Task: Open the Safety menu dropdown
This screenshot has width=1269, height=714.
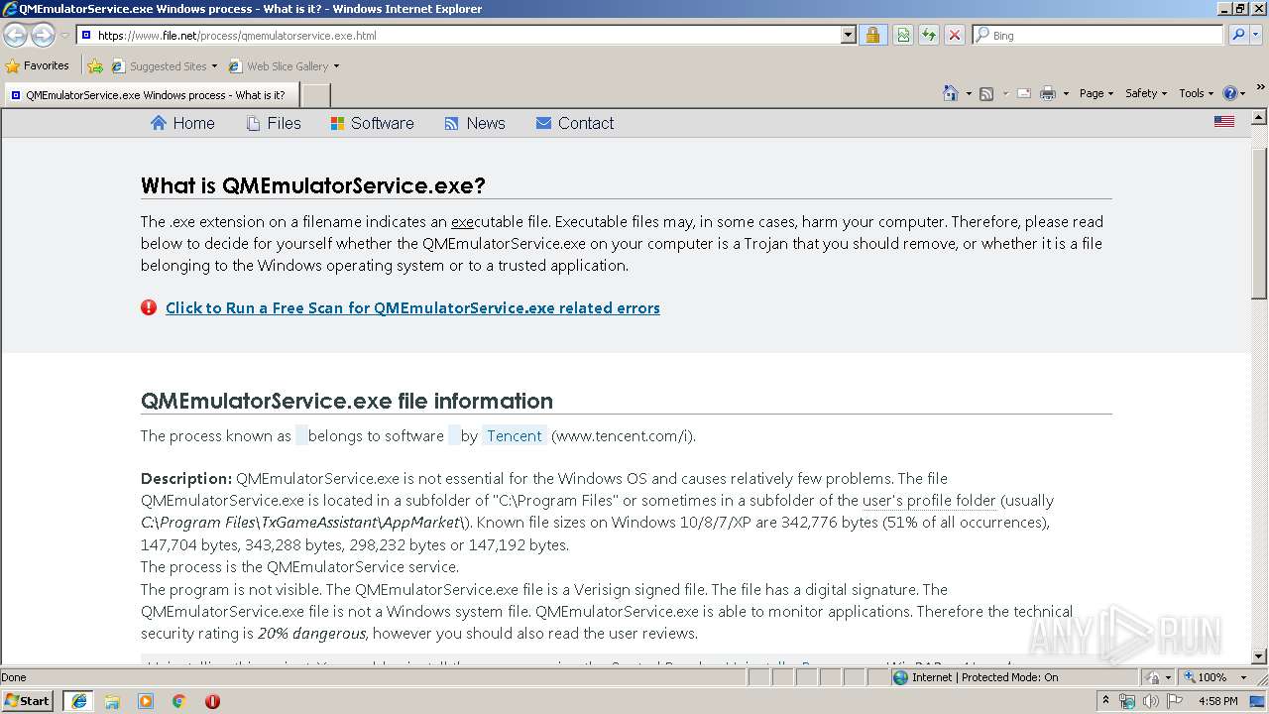Action: [1146, 93]
